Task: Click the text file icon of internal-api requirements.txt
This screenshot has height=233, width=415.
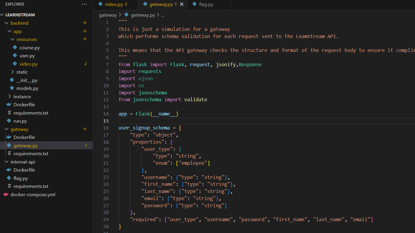Action: (10, 186)
